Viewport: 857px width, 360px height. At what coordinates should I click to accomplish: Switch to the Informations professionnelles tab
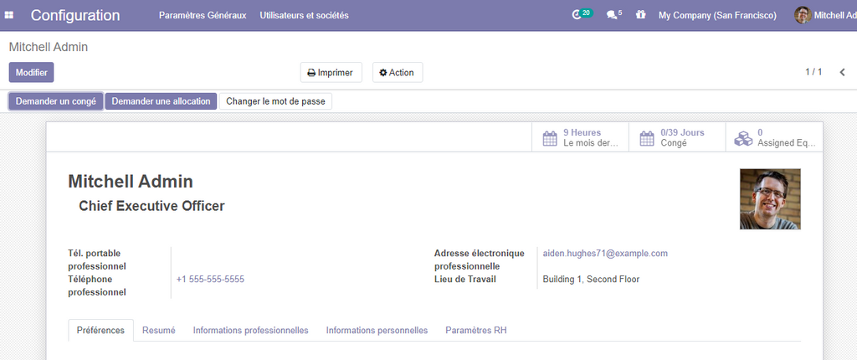tap(250, 331)
